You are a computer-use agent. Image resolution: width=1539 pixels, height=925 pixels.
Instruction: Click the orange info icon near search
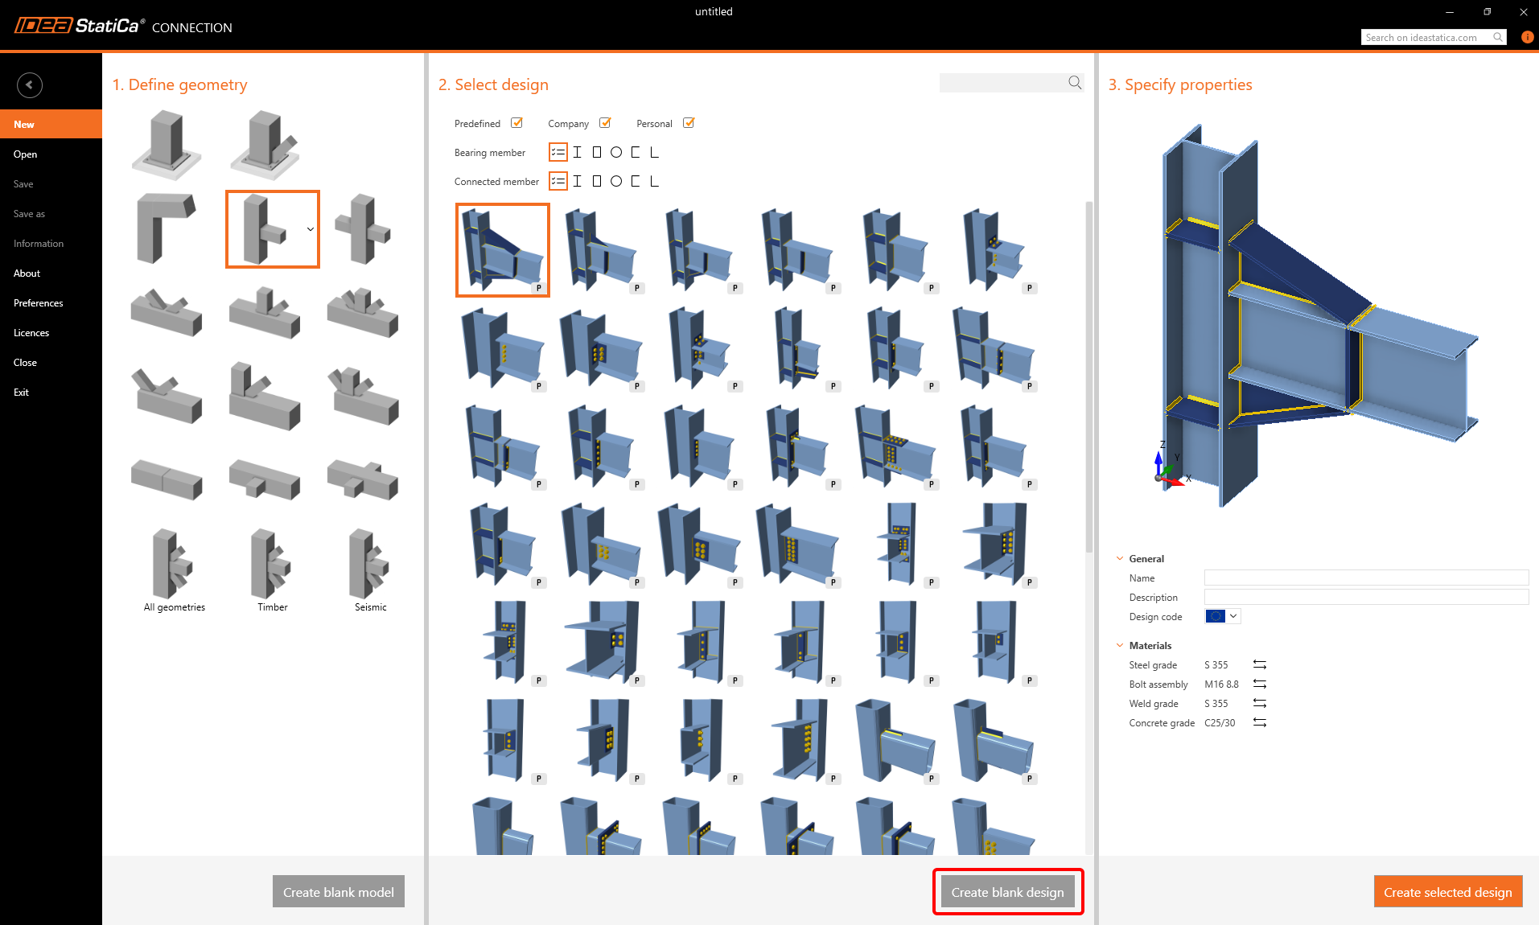[x=1527, y=37]
